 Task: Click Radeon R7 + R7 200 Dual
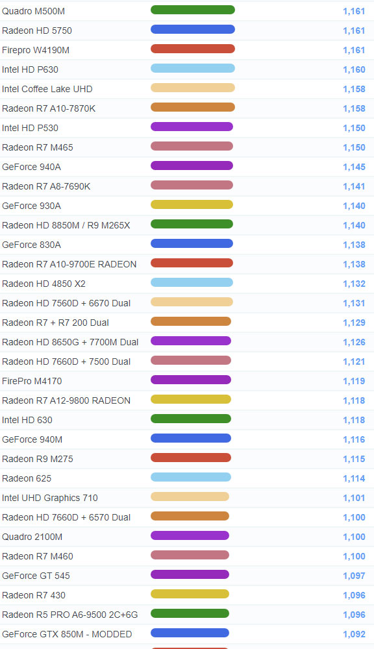55,323
